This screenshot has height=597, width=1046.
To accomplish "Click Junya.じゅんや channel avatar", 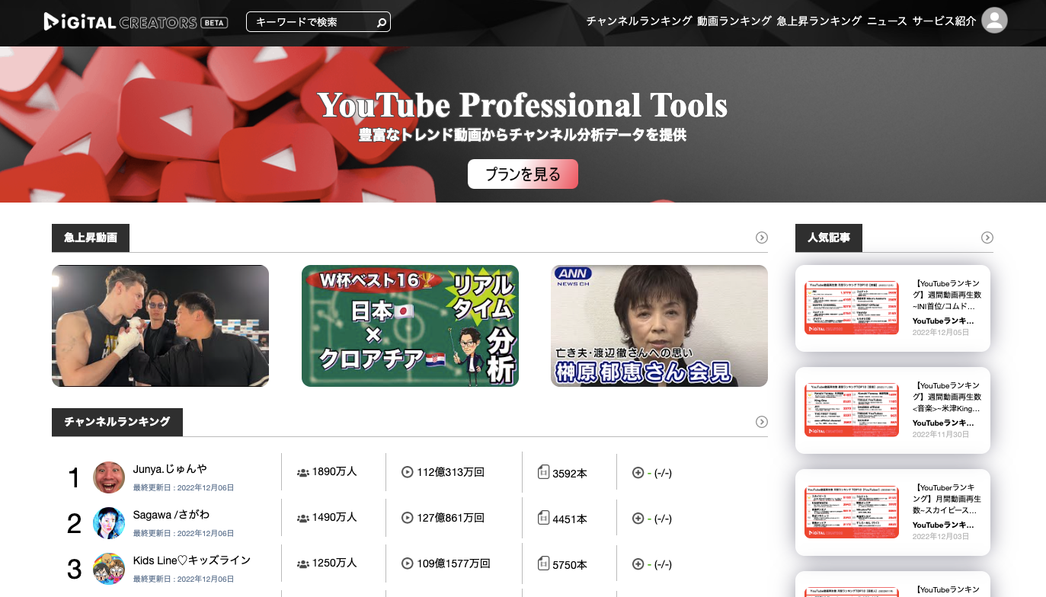I will 109,477.
